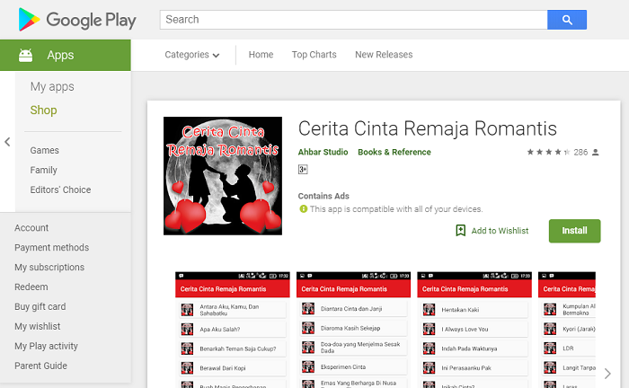The image size is (629, 388).
Task: Go to Payment methods
Action: pos(52,247)
